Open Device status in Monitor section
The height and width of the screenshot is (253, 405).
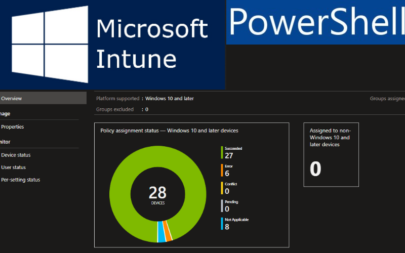tap(16, 155)
